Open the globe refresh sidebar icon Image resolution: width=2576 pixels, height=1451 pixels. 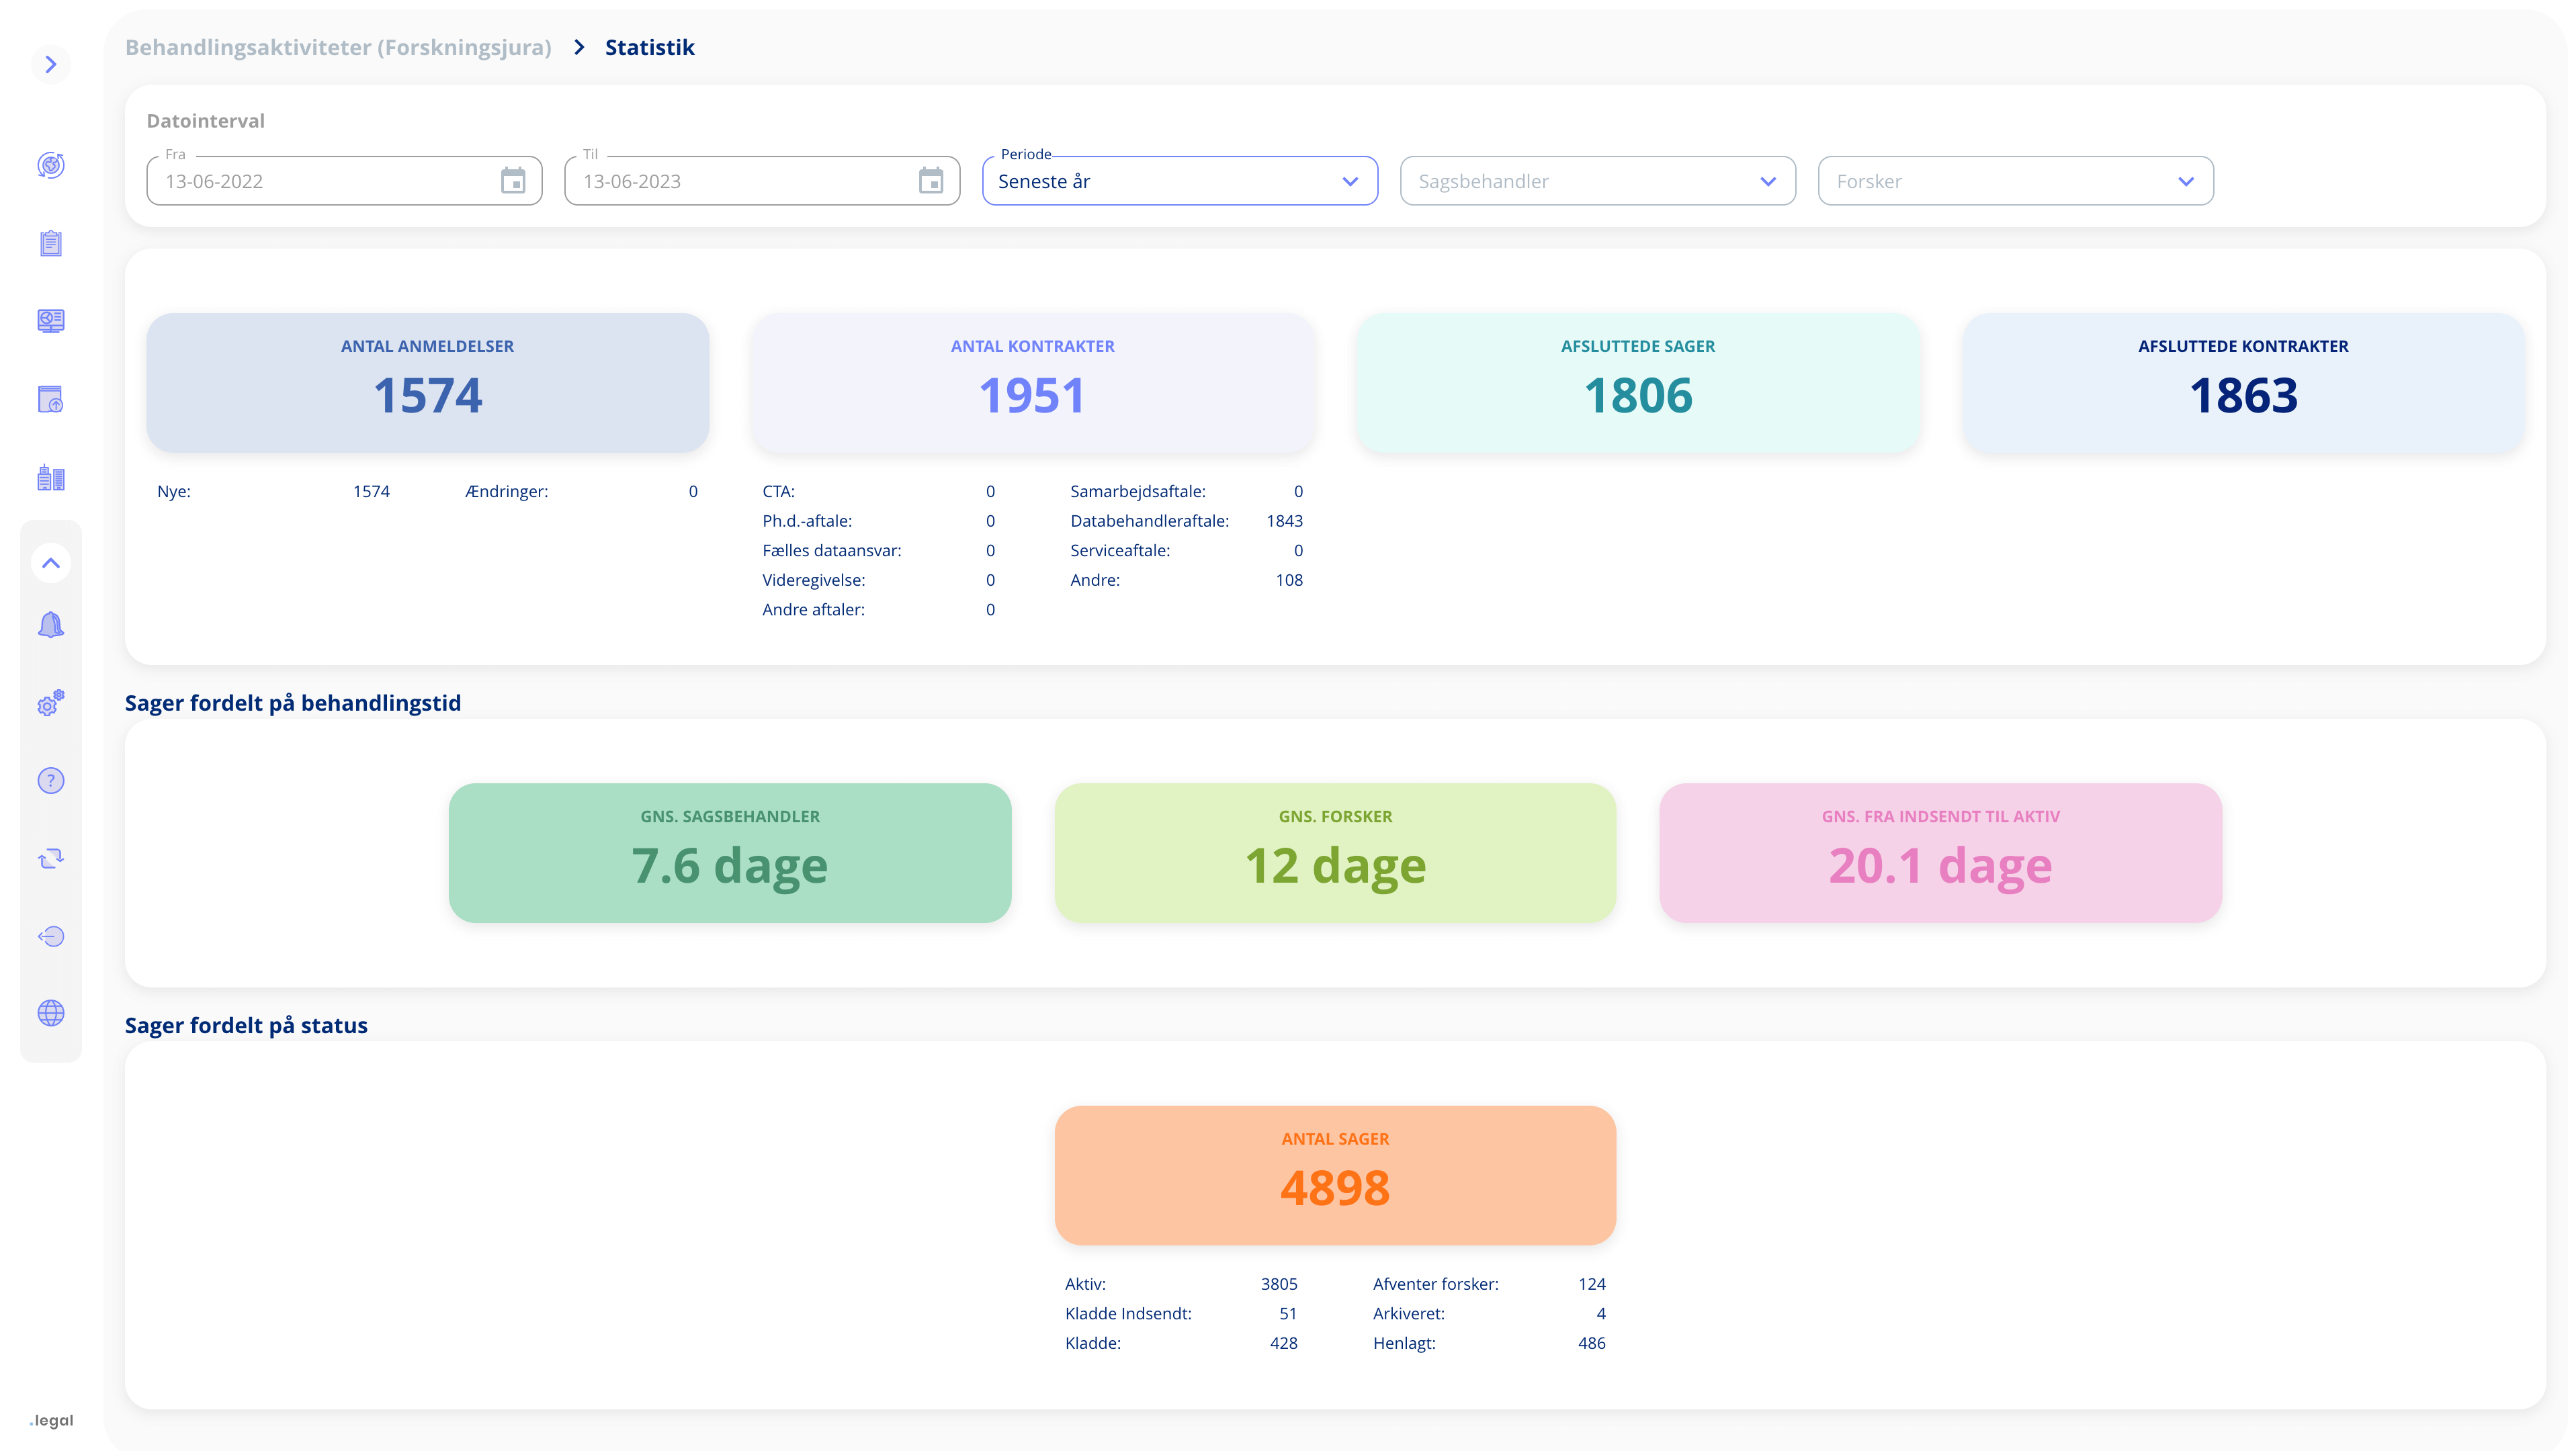51,165
